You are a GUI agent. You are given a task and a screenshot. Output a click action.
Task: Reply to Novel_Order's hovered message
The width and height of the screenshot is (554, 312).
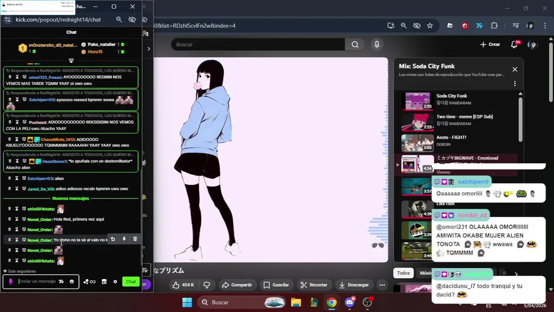[113, 239]
